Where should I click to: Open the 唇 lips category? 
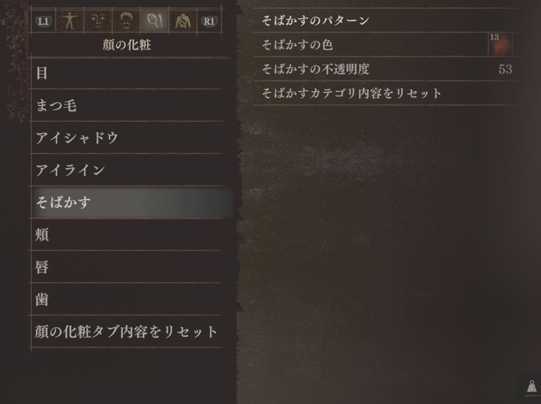[x=127, y=267]
